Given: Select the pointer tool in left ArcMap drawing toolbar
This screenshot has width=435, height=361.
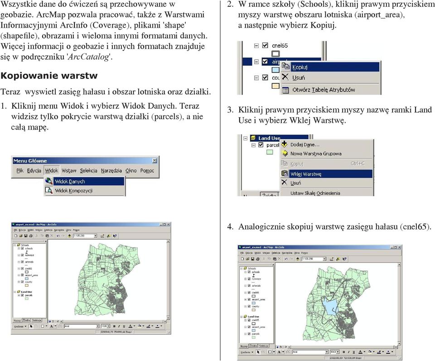Looking at the screenshot, I should pos(31,326).
